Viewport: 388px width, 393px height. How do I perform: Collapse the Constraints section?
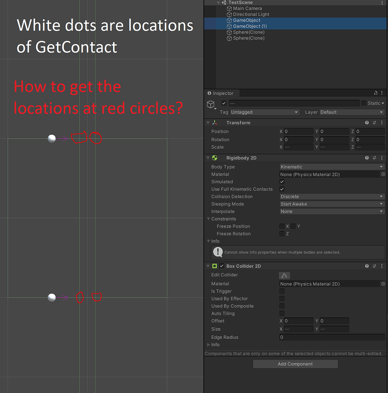pyautogui.click(x=208, y=219)
